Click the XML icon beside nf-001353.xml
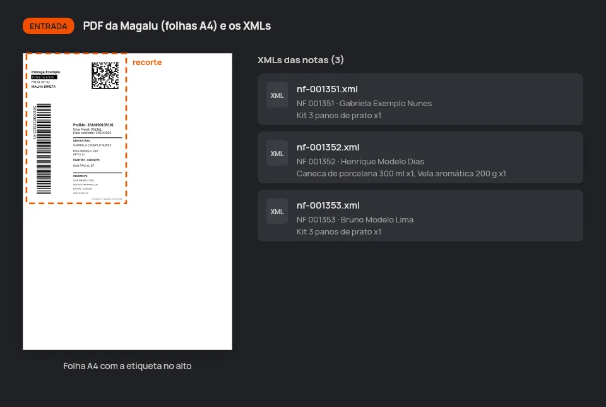Viewport: 606px width, 407px height. coord(277,212)
